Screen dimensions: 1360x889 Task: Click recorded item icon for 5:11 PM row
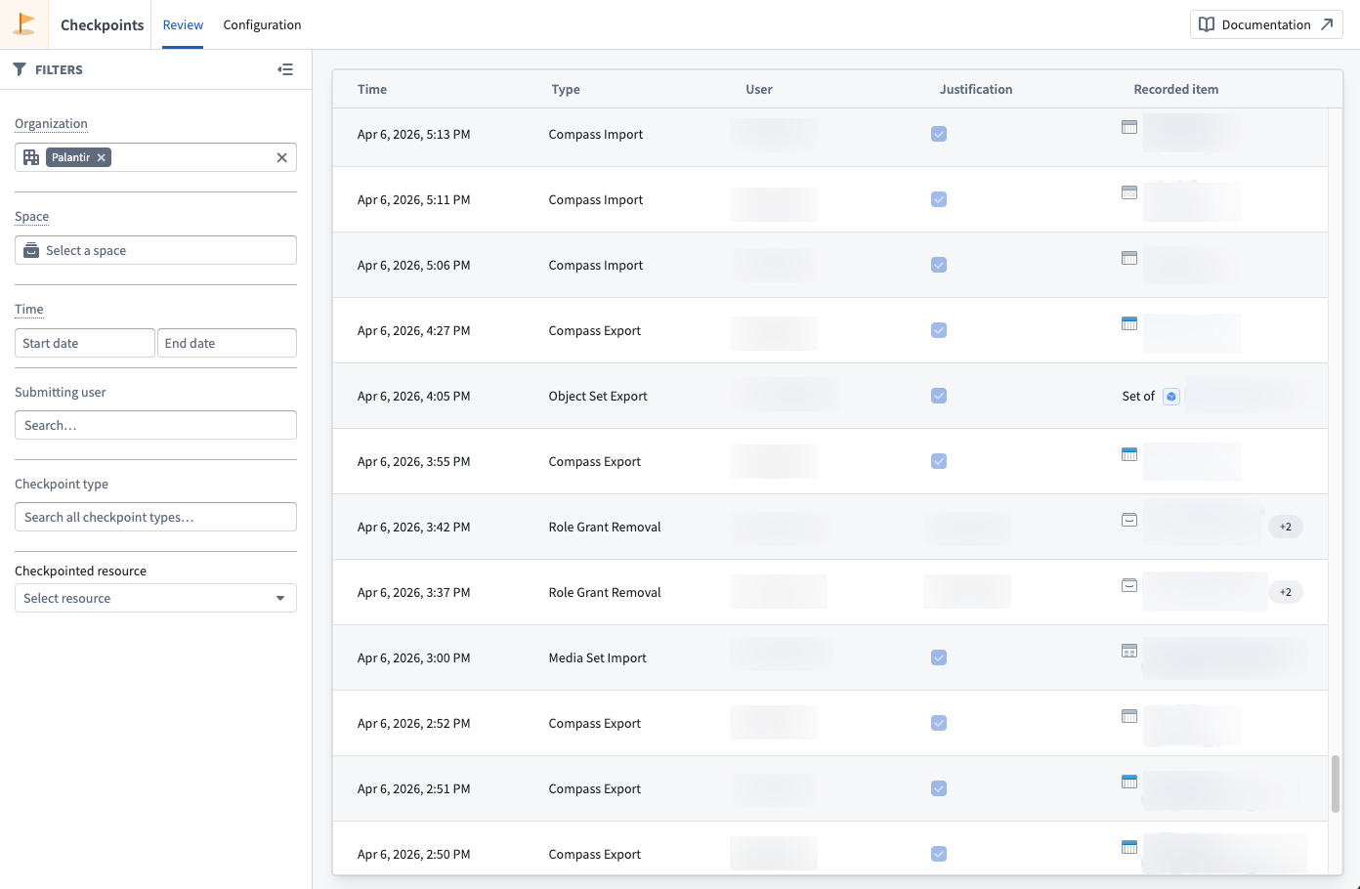tap(1129, 192)
